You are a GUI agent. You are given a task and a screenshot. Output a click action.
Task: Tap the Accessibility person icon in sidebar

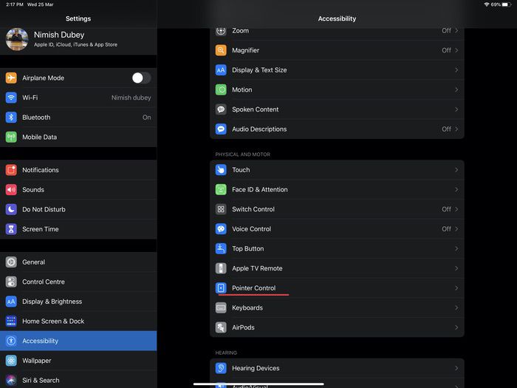pos(11,341)
